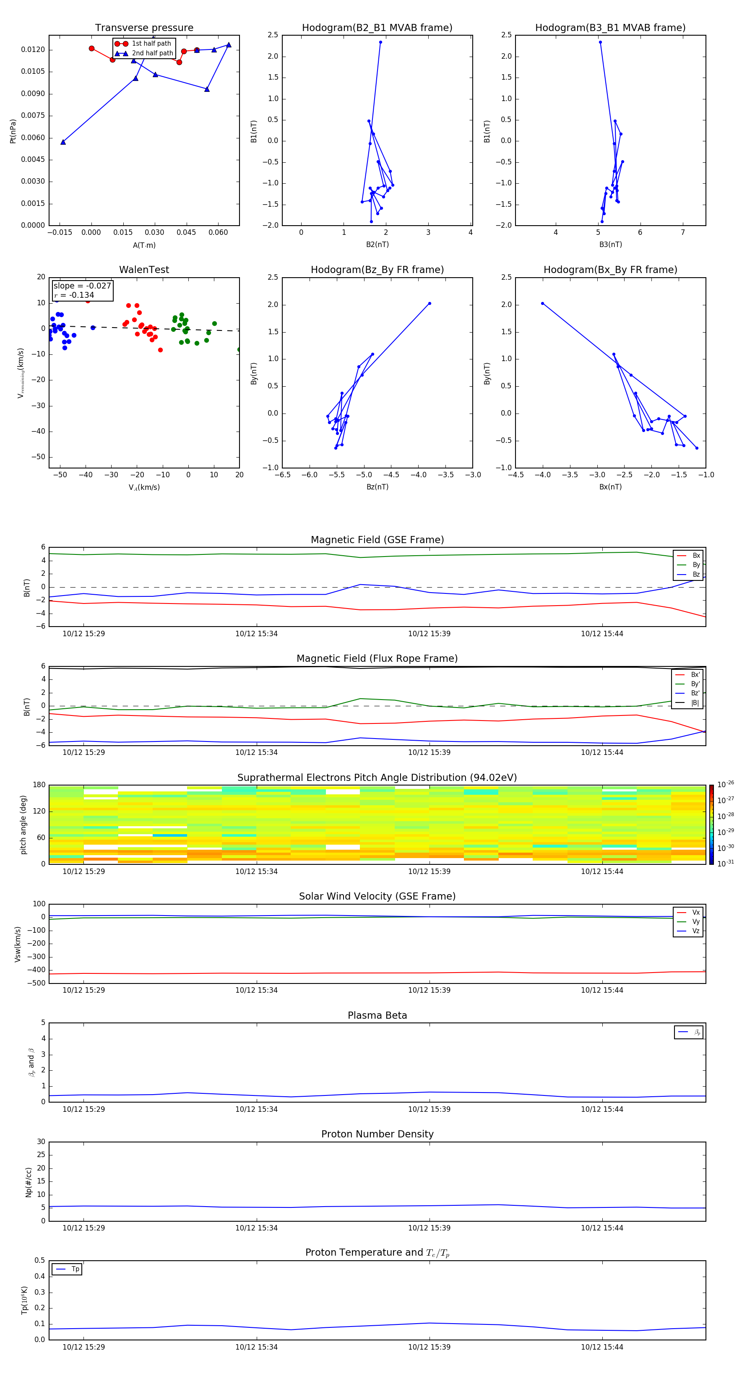Click the |B| legend entry in Flux Rope plot
The height and width of the screenshot is (1384, 755).
coord(687,703)
